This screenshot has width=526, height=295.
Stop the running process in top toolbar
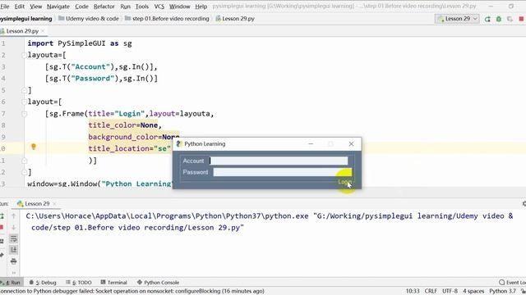tap(521, 19)
